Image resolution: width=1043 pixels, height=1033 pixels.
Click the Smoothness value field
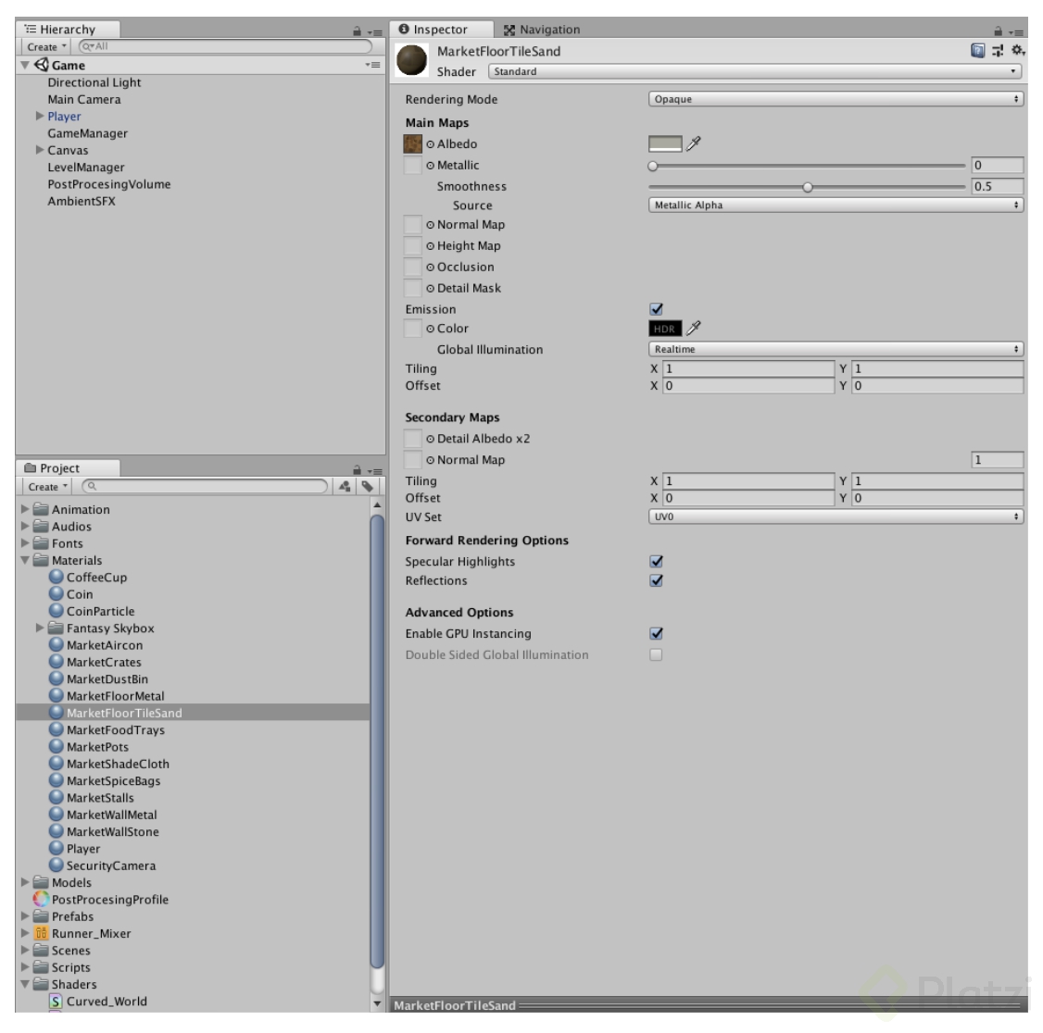pyautogui.click(x=997, y=186)
